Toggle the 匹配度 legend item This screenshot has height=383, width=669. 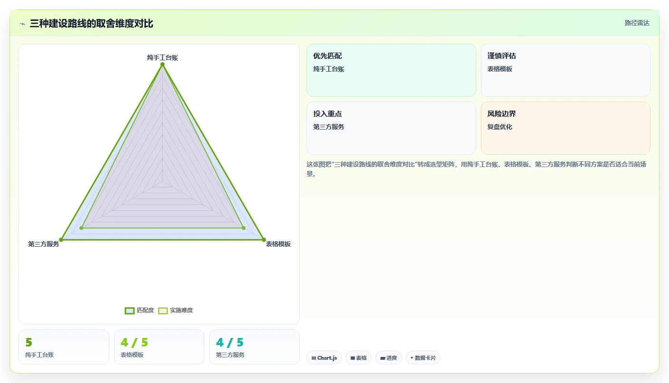click(x=139, y=310)
